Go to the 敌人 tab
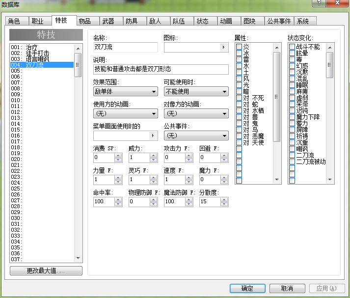The image size is (350, 298). pos(158,21)
